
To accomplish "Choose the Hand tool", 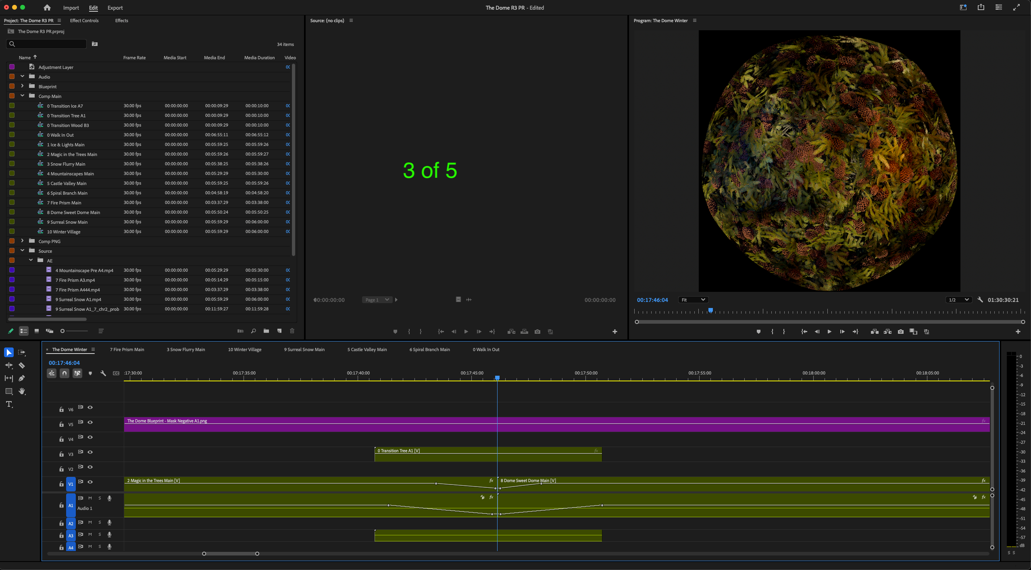I will click(22, 391).
